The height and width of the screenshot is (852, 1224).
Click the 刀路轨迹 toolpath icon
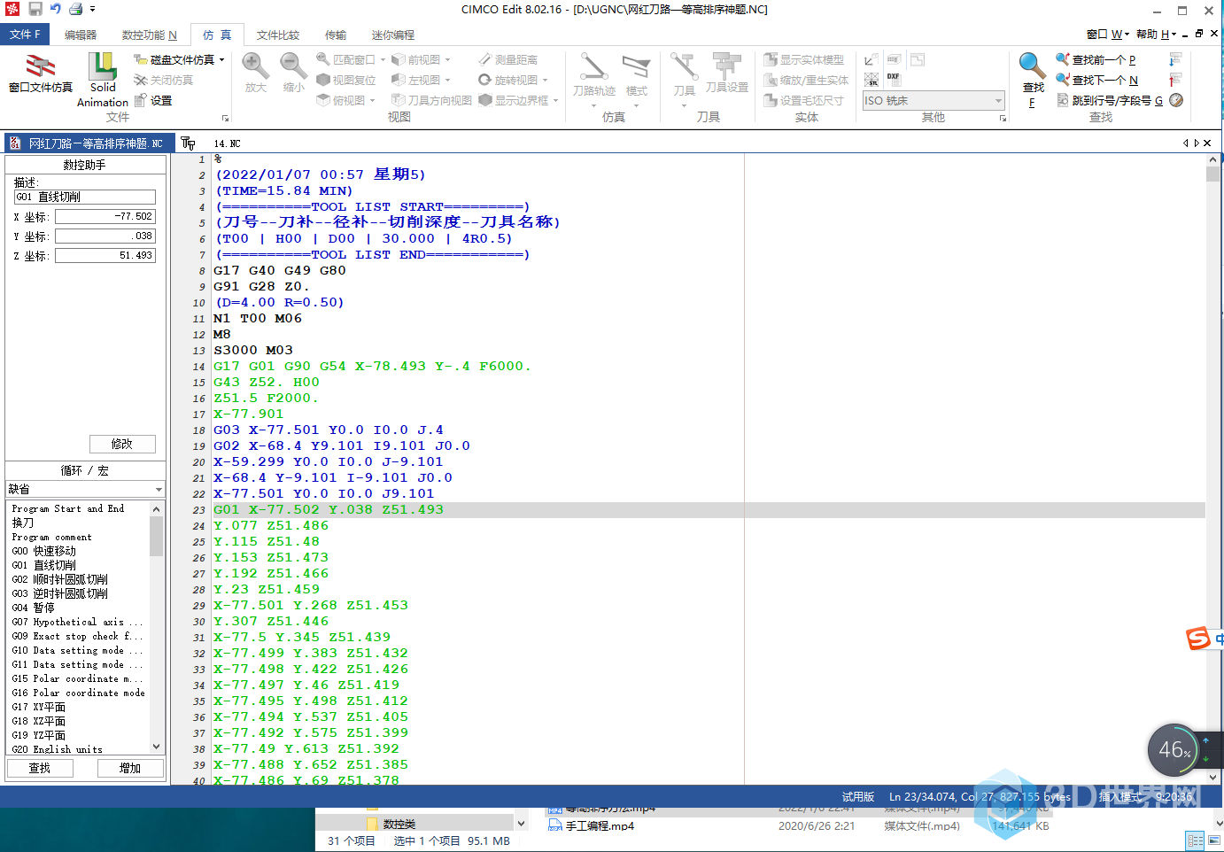(x=593, y=74)
